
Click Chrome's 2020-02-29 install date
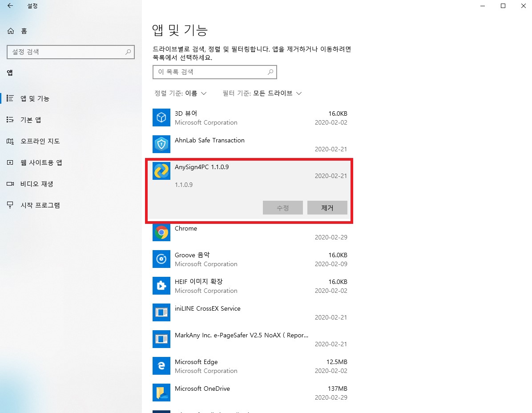click(x=331, y=237)
